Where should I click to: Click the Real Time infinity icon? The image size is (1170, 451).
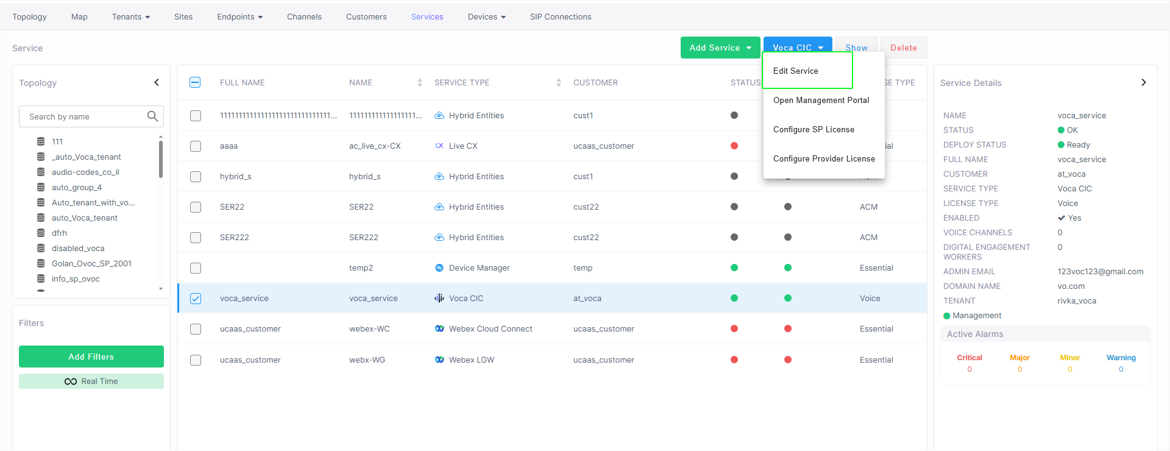[71, 382]
